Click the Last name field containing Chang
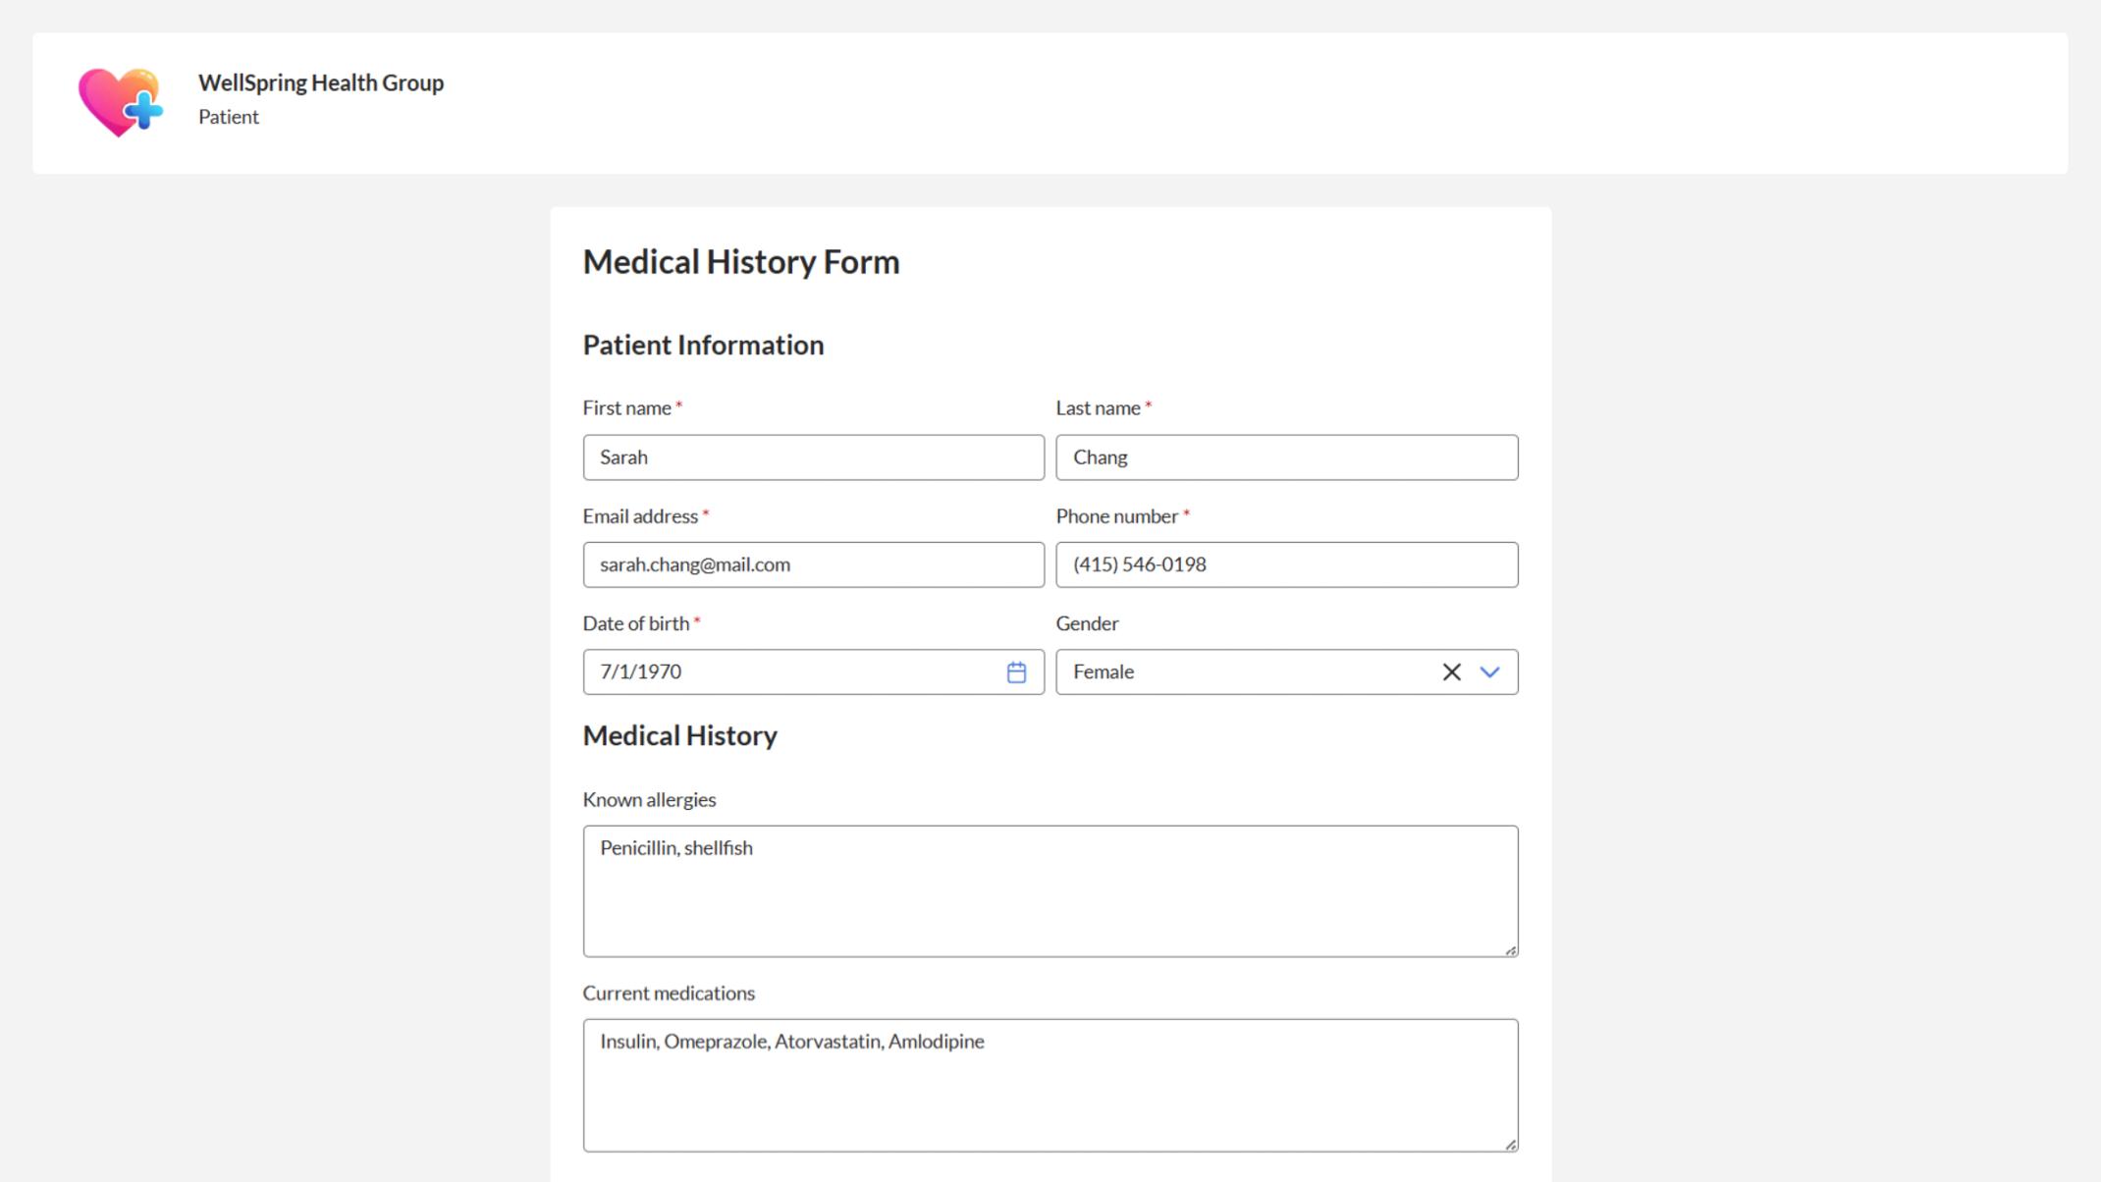2101x1182 pixels. point(1286,457)
